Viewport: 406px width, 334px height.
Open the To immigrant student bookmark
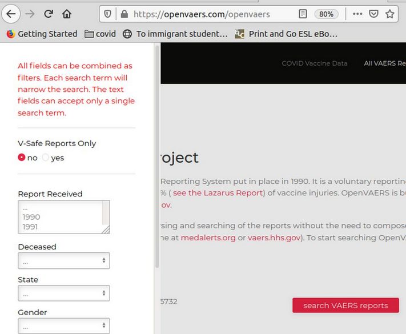click(175, 34)
